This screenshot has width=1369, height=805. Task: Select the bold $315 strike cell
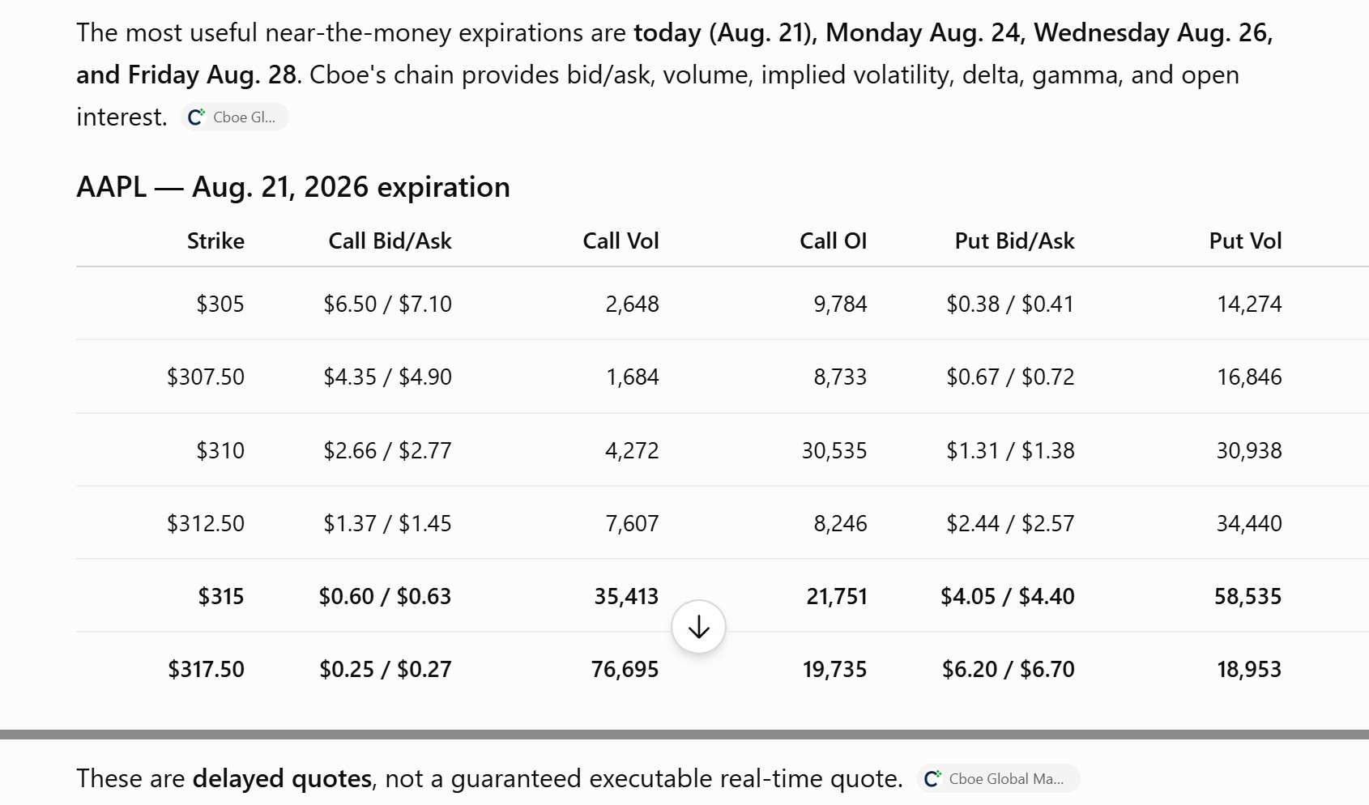point(221,596)
